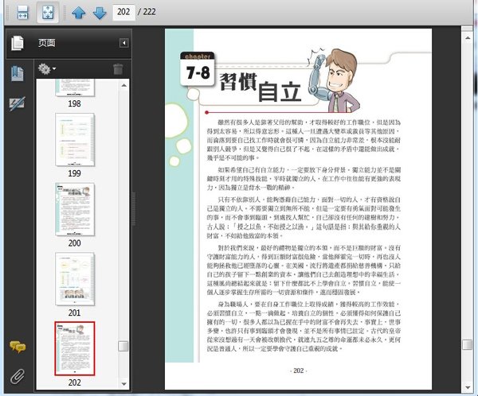Click the Fit Width scrolling icon
Viewport: 478px width, 396px height.
coord(22,12)
